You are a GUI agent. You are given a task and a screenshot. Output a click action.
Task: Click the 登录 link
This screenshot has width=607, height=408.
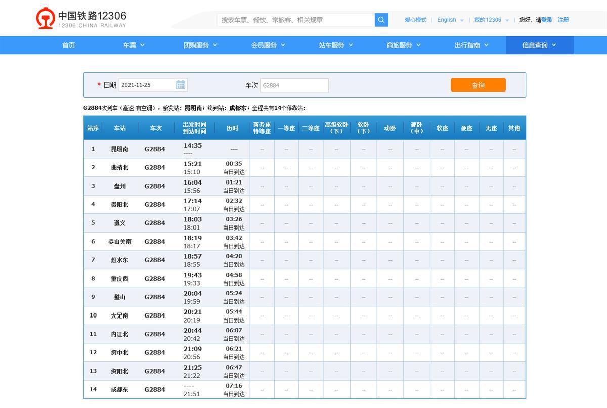click(x=547, y=20)
